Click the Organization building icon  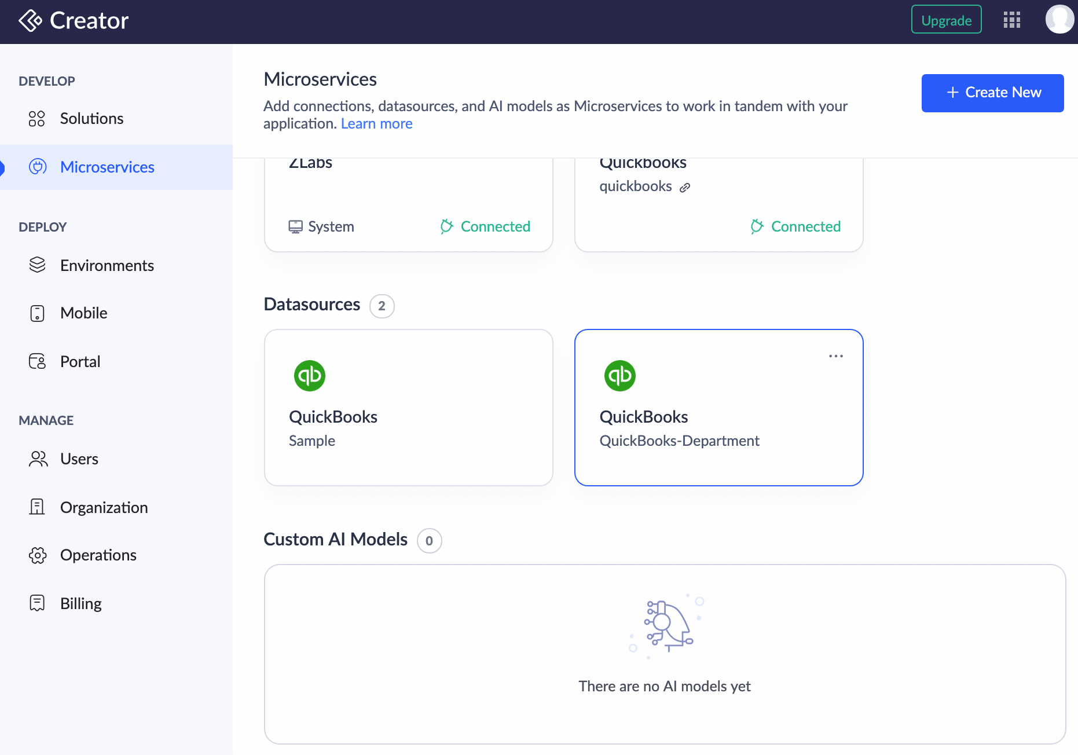pyautogui.click(x=37, y=507)
